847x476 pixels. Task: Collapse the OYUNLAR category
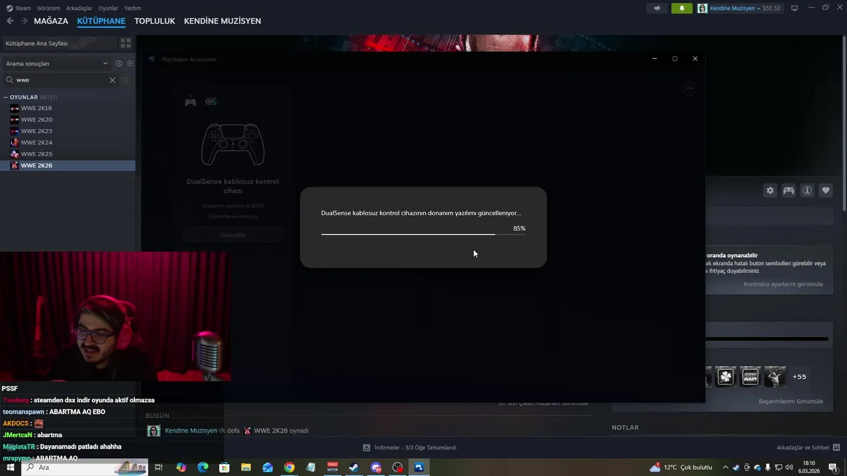click(x=5, y=97)
